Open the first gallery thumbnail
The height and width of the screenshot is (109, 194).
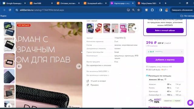9,29
